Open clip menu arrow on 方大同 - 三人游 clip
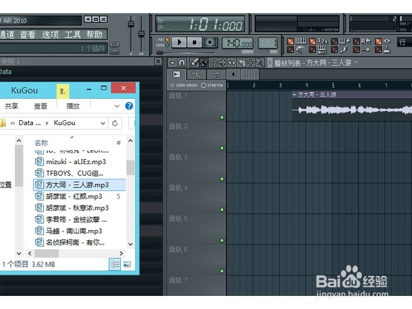This screenshot has width=412, height=309. tap(295, 95)
